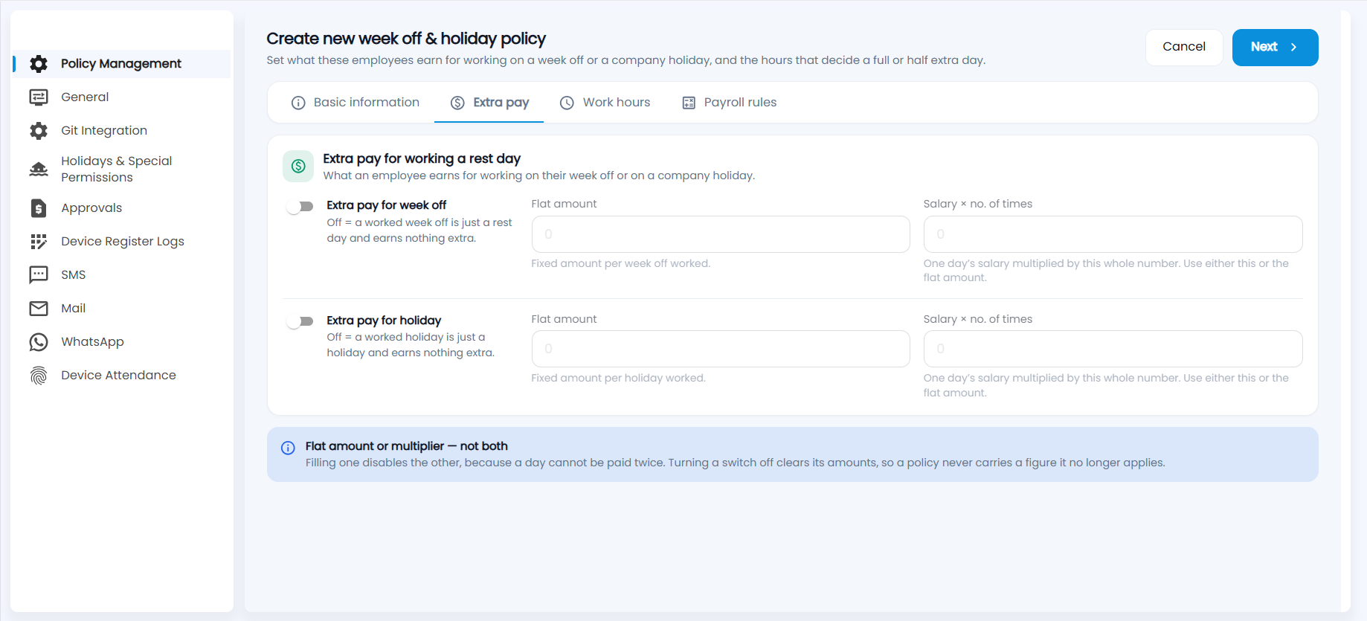
Task: Open WhatsApp settings link
Action: [x=92, y=342]
